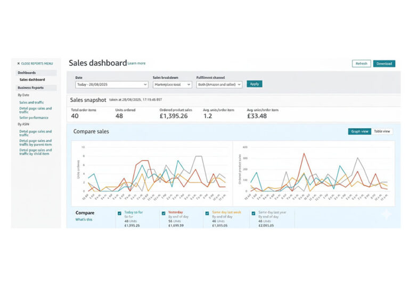Click the Download button
The width and height of the screenshot is (409, 285).
click(x=384, y=64)
